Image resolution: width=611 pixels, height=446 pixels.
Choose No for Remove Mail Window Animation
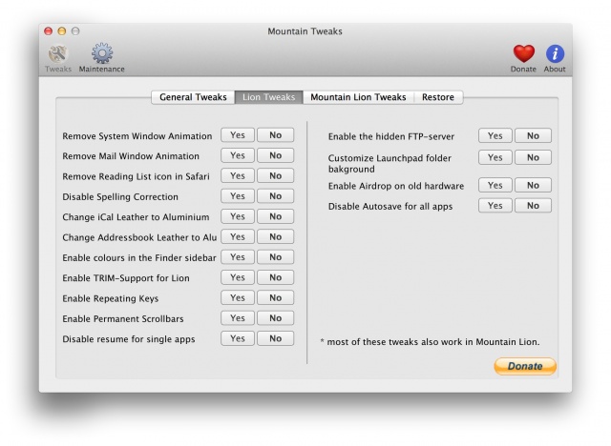point(275,155)
